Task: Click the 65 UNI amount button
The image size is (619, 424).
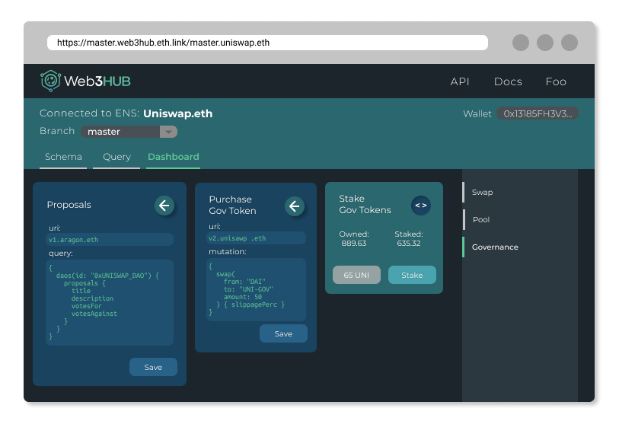Action: (356, 275)
